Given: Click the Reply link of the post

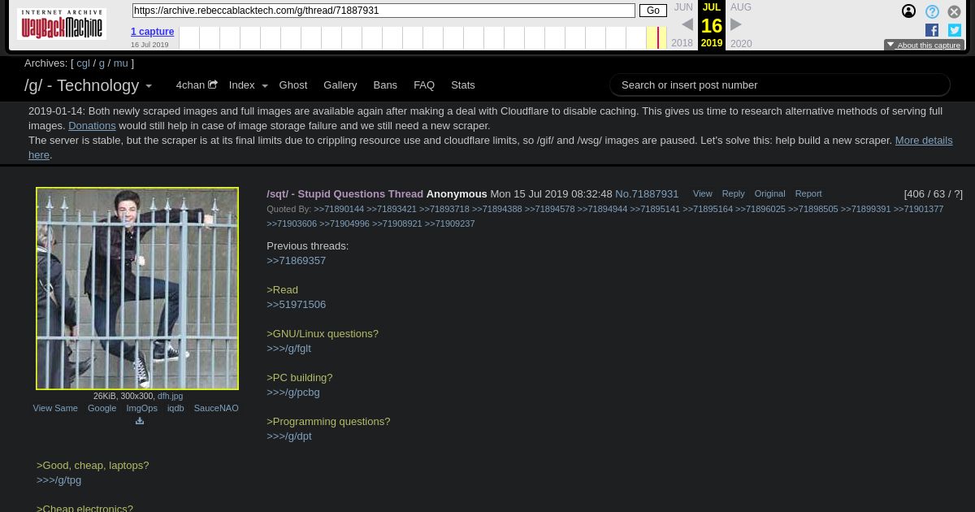Looking at the screenshot, I should click(733, 193).
